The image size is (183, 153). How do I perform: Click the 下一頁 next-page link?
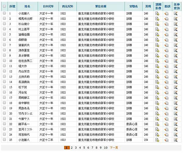click(114, 148)
